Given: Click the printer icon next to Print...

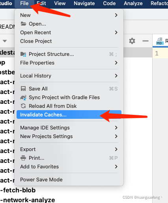Looking at the screenshot, I should click(x=23, y=158).
